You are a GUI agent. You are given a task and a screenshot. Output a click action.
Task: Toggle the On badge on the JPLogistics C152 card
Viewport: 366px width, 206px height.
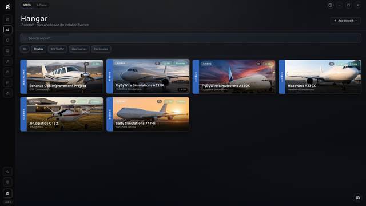pos(82,101)
